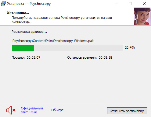
Task: Click remaining time 00:08:18
Action: (105, 57)
